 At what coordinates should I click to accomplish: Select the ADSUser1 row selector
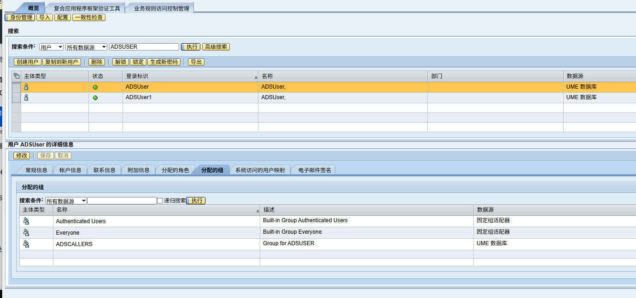pos(16,97)
